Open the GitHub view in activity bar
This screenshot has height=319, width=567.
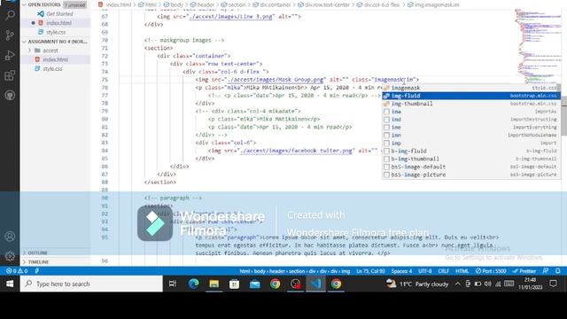coord(10,95)
